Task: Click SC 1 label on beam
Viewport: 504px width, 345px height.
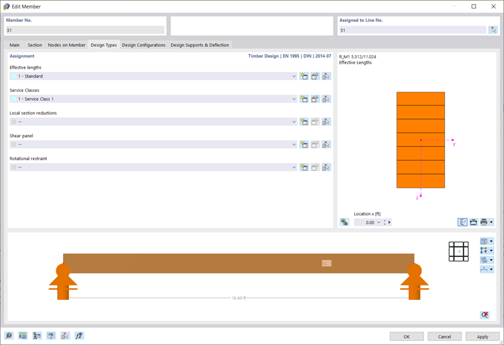Action: 326,263
